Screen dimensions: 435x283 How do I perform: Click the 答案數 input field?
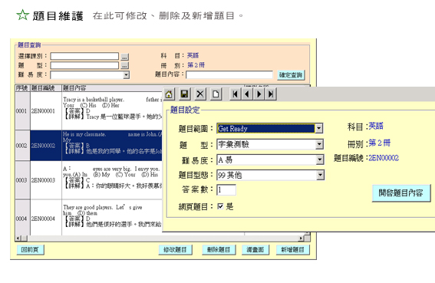pyautogui.click(x=226, y=190)
